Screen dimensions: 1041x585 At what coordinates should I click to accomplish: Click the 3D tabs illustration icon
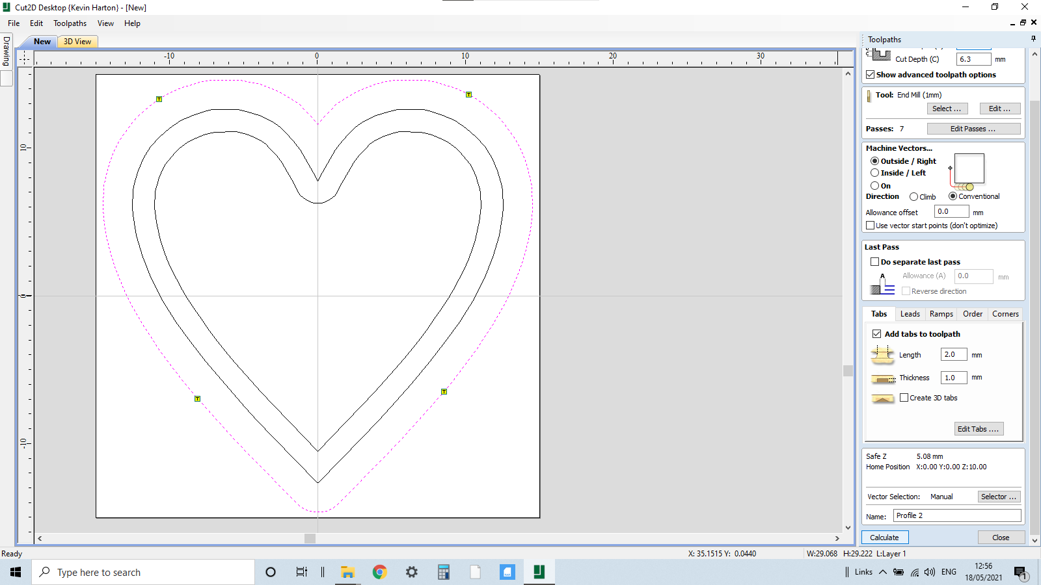(883, 398)
